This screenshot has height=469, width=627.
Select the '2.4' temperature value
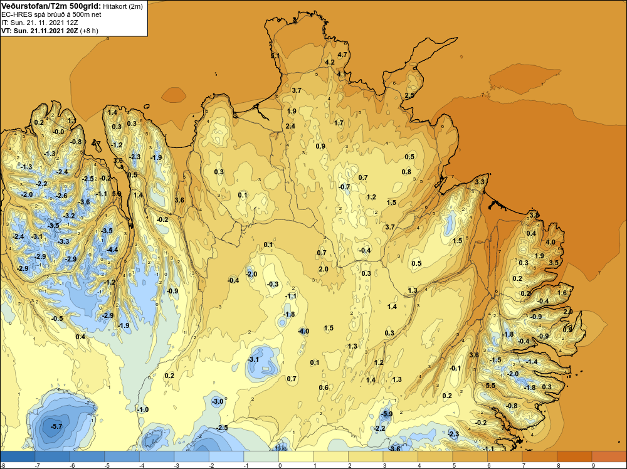coord(290,126)
